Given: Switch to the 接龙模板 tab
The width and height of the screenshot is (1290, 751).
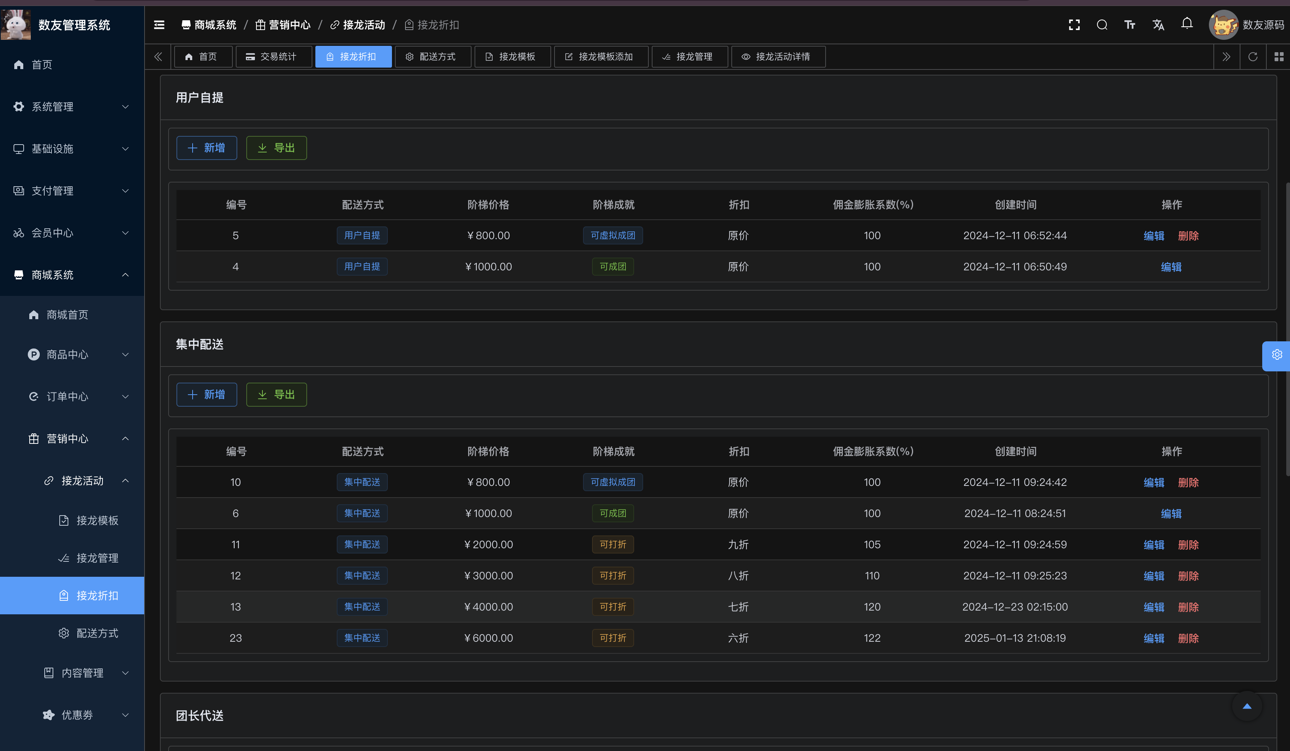Looking at the screenshot, I should coord(512,57).
